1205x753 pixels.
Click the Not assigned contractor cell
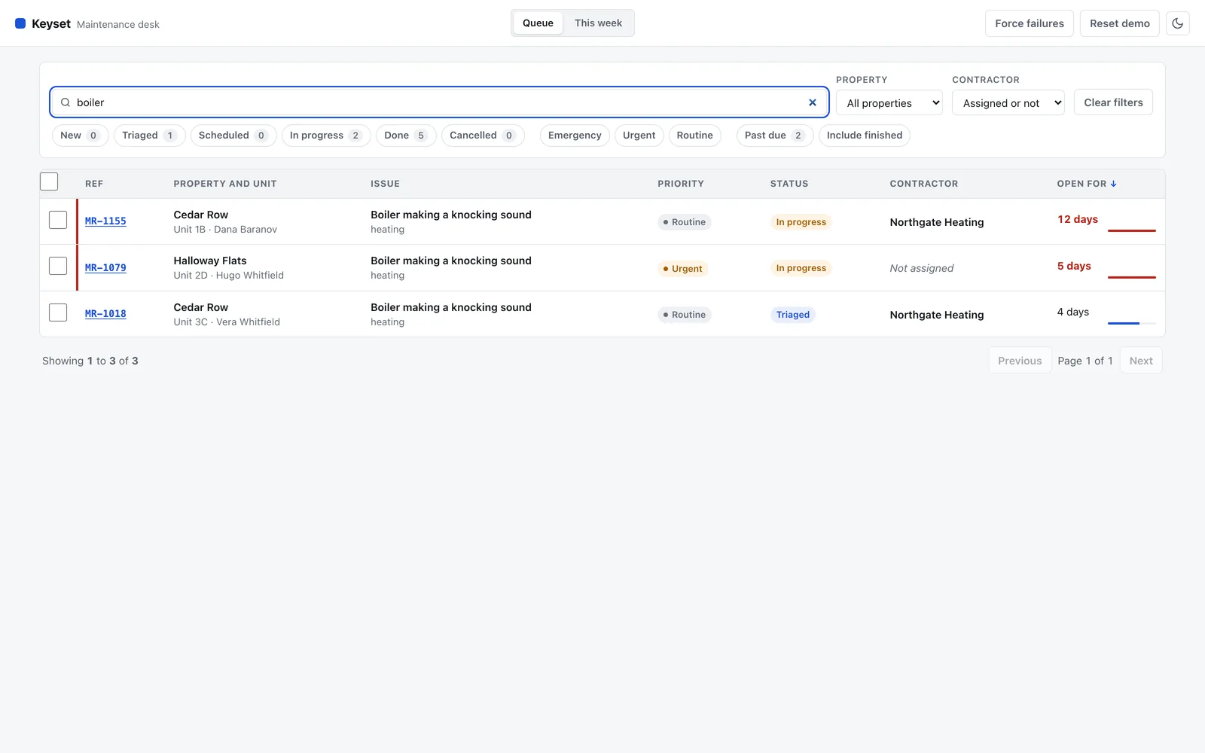pos(922,268)
